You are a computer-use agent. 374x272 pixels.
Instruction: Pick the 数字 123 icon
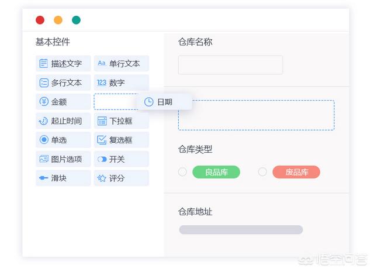102,83
